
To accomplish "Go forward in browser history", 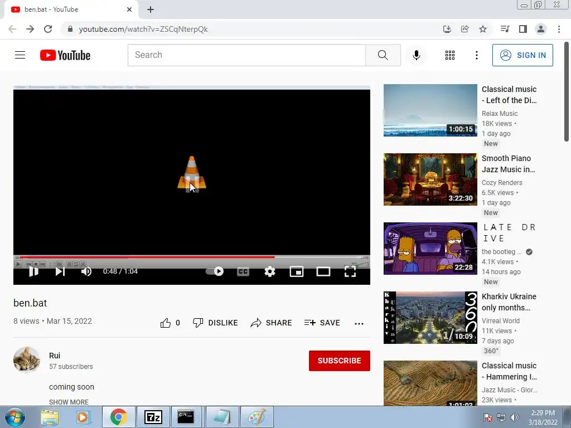I will (30, 29).
